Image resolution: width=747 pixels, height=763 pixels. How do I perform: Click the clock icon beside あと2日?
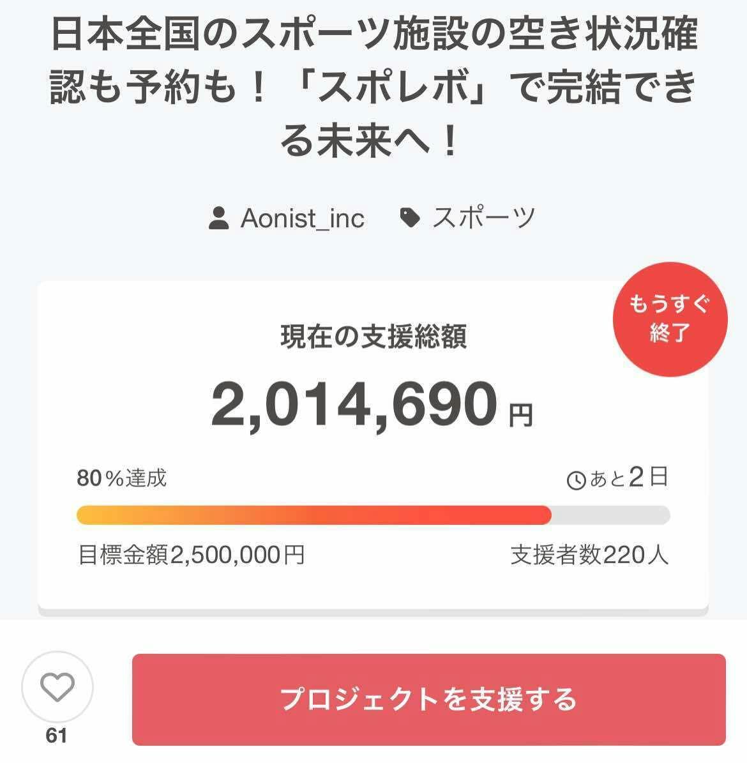point(576,480)
